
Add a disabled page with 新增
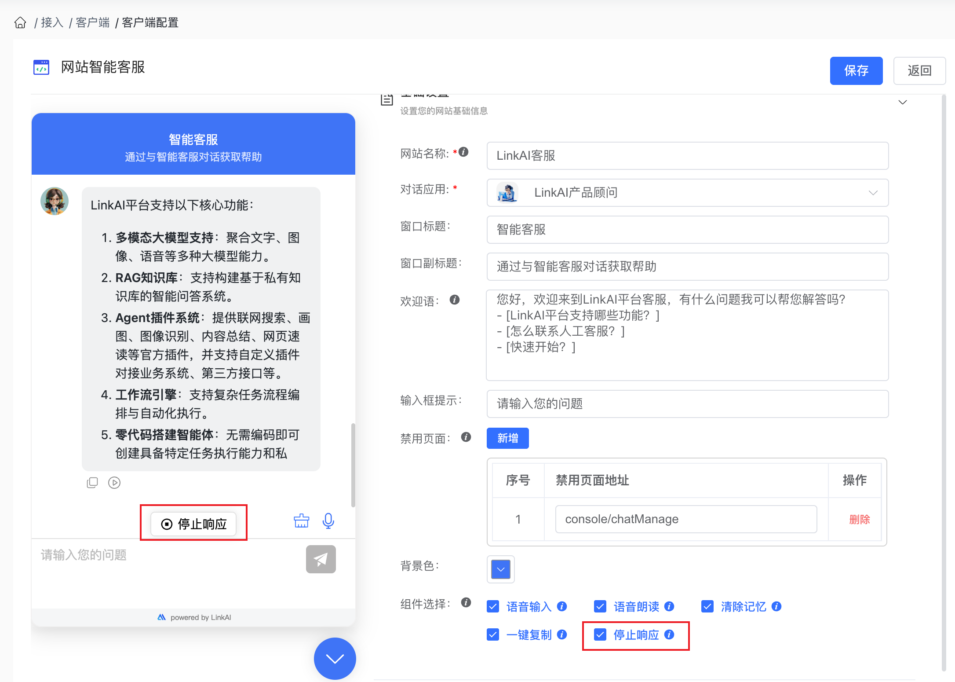(508, 438)
